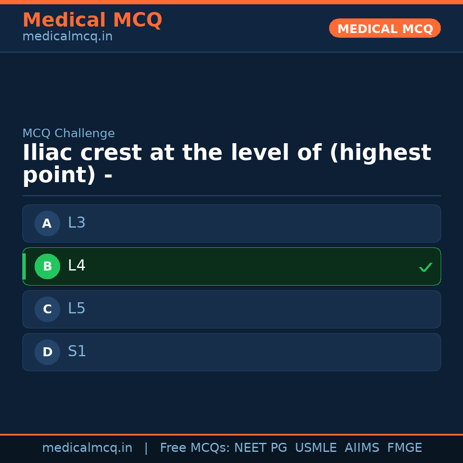Click the option B circle badge
This screenshot has height=463, width=463.
(x=47, y=266)
